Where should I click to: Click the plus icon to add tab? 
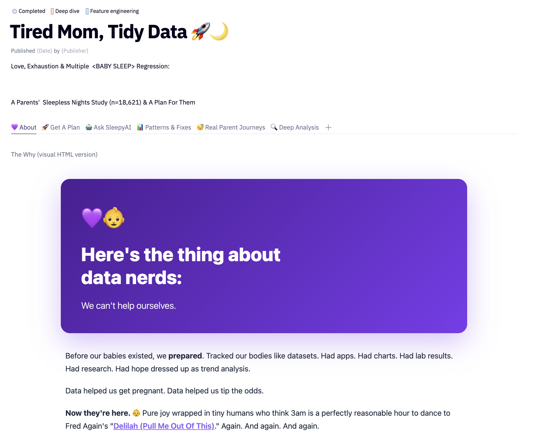328,127
